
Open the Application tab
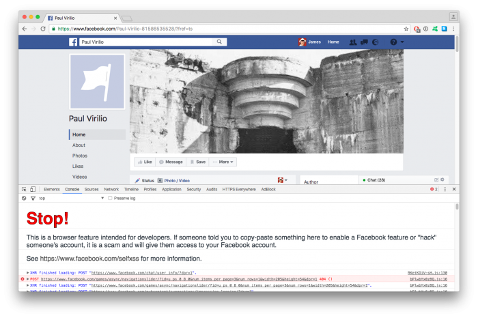(171, 189)
